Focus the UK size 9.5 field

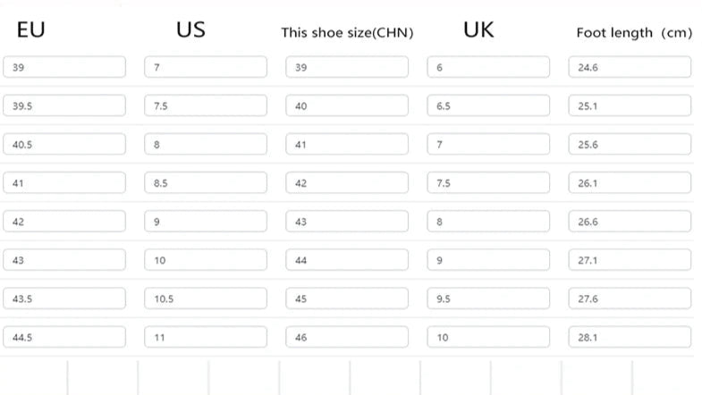tap(488, 298)
